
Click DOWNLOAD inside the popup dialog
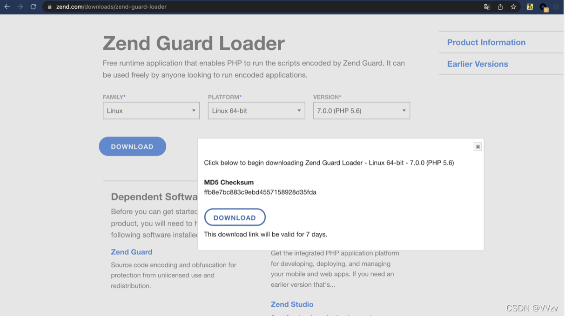(235, 217)
